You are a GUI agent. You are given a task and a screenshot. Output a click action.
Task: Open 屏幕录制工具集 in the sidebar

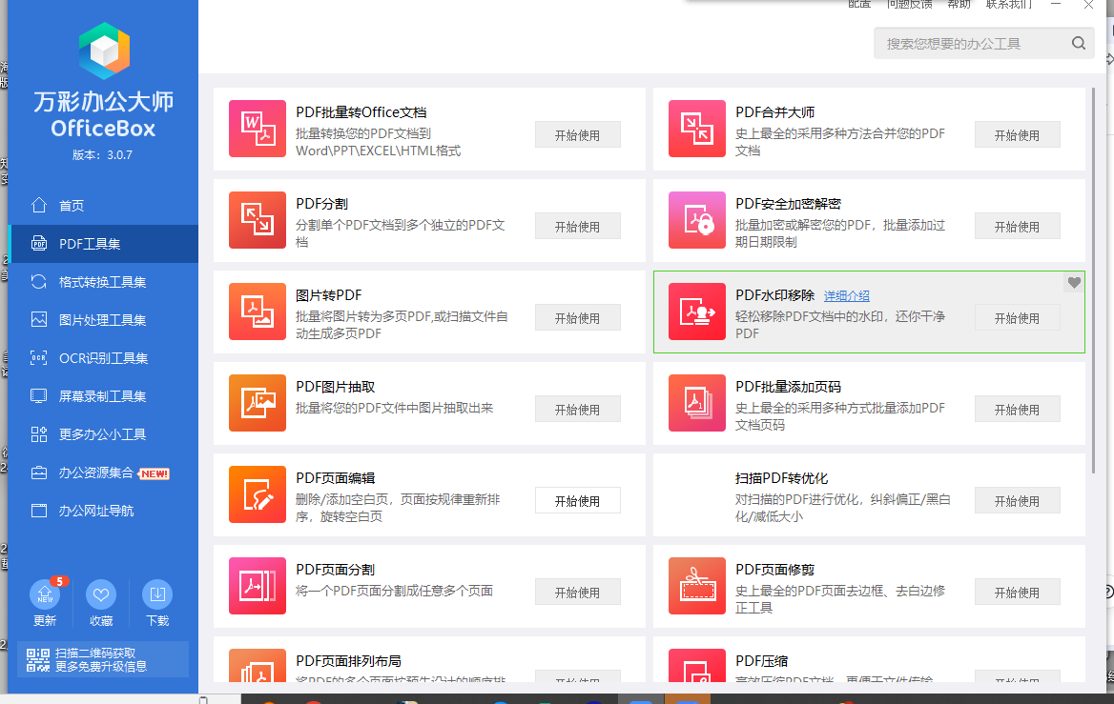click(103, 396)
